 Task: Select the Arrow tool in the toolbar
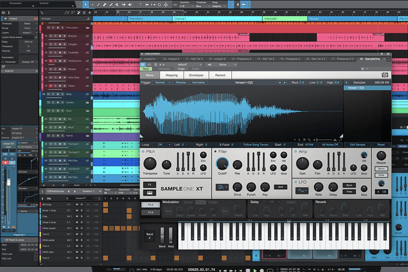click(x=85, y=4)
